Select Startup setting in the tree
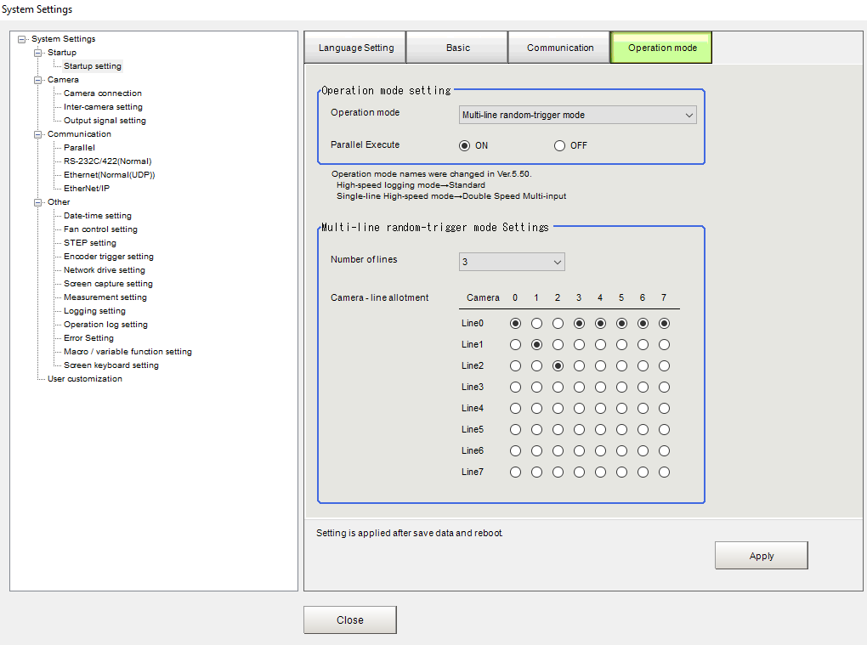 [x=93, y=65]
